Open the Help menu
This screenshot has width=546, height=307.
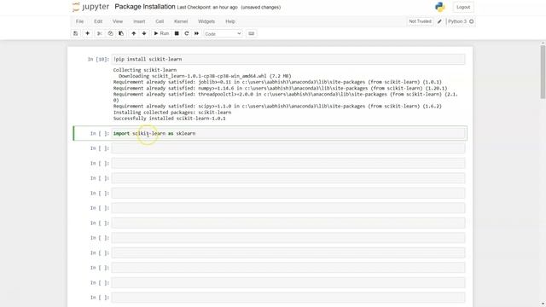coord(230,21)
